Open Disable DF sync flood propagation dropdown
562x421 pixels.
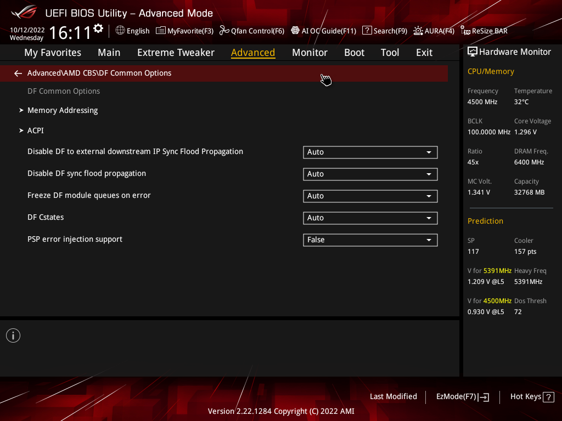[x=370, y=174]
